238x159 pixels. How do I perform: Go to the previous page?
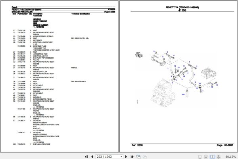[92, 157]
